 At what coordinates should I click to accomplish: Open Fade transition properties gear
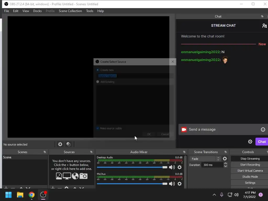225,159
